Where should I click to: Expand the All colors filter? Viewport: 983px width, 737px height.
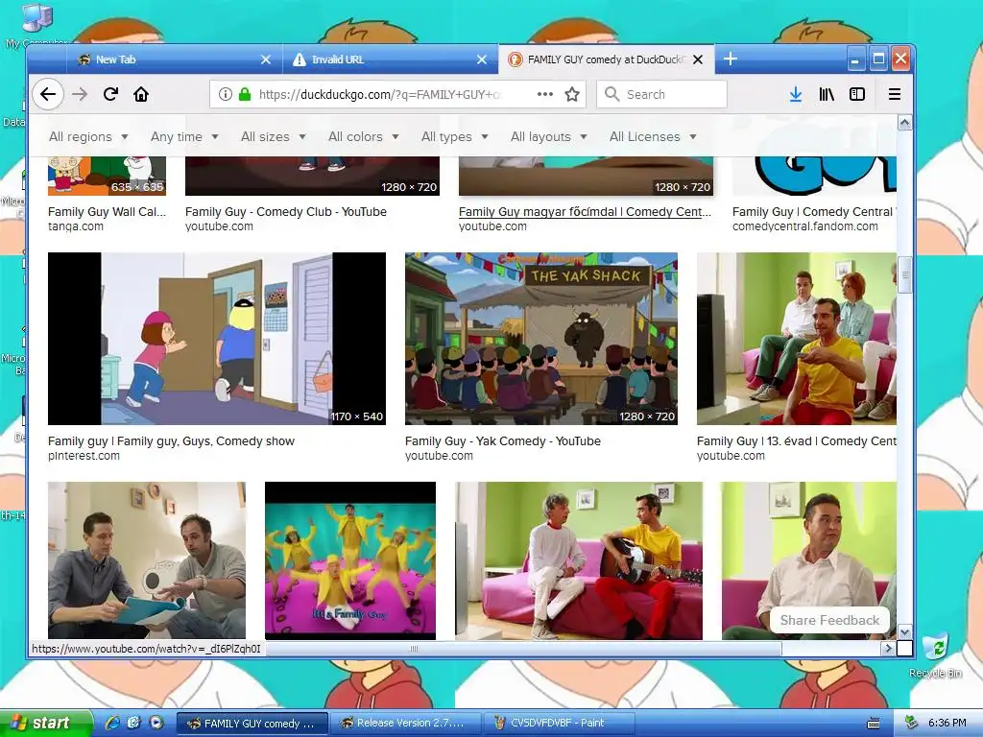pyautogui.click(x=364, y=136)
